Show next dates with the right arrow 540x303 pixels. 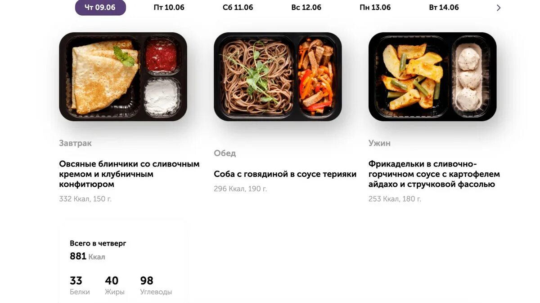click(498, 8)
